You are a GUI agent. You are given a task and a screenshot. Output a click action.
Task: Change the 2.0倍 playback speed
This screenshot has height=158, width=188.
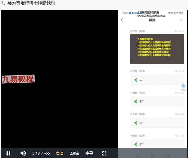[x=74, y=153]
